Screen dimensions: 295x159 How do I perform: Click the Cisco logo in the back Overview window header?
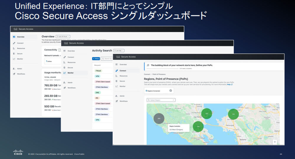pos(15,29)
